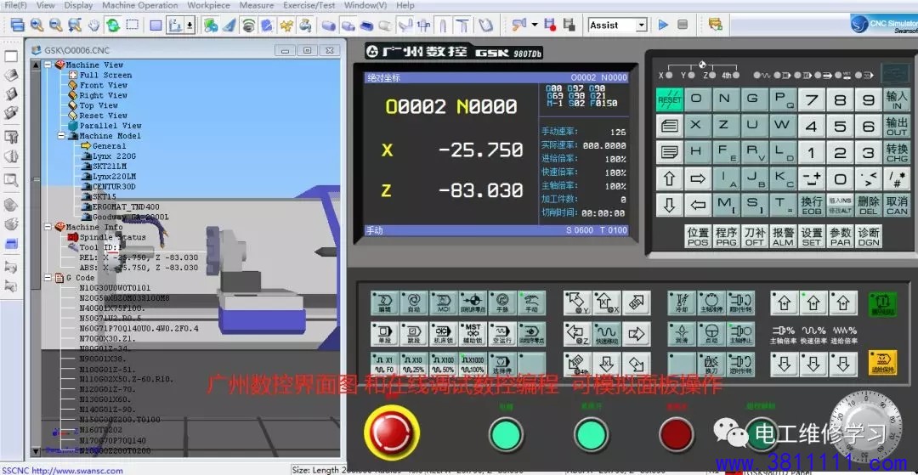The height and width of the screenshot is (475, 918).
Task: Toggle 冷却 coolant on the panel
Action: click(682, 303)
